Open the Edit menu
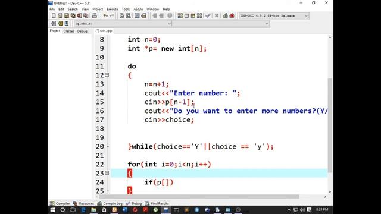The height and width of the screenshot is (214, 381). 61,10
